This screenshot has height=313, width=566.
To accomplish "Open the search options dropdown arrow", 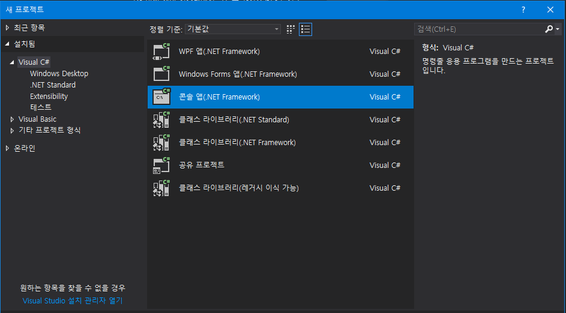I will pos(558,29).
